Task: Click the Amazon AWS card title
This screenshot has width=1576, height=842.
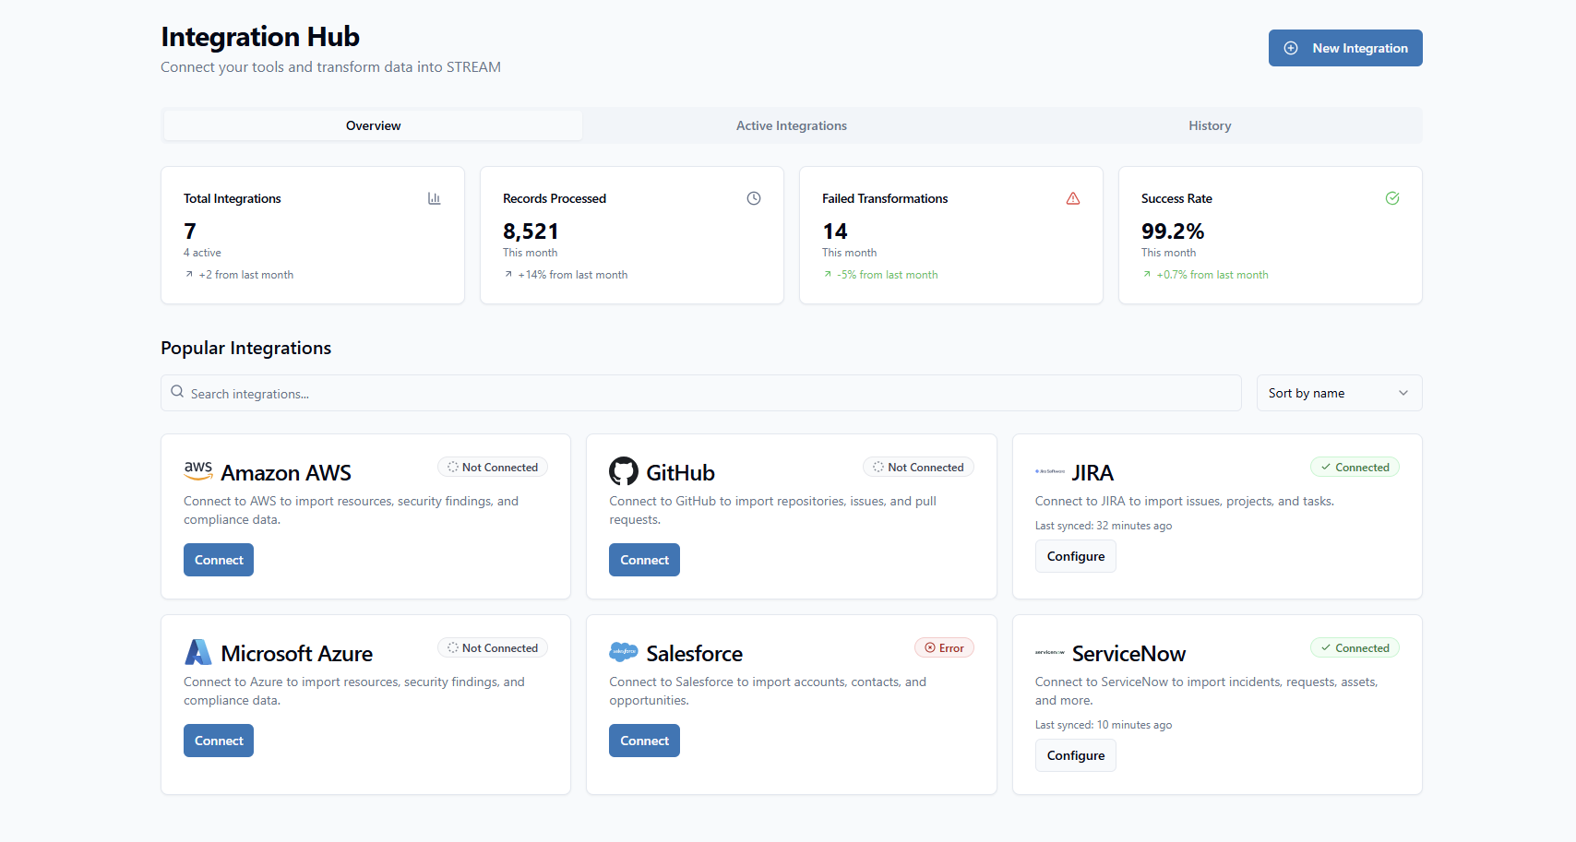Action: click(x=286, y=473)
